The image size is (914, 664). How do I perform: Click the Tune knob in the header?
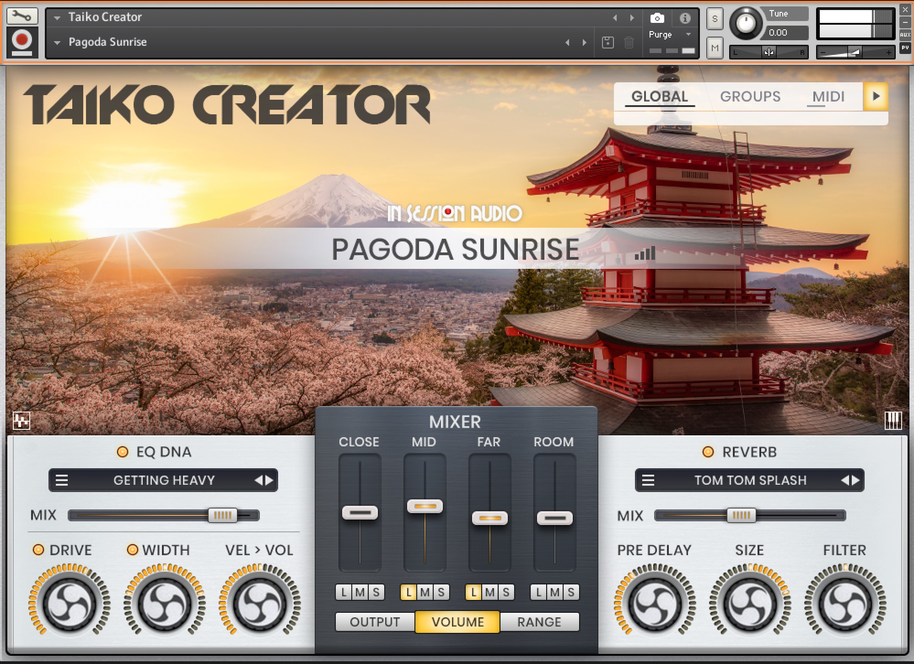tap(746, 23)
